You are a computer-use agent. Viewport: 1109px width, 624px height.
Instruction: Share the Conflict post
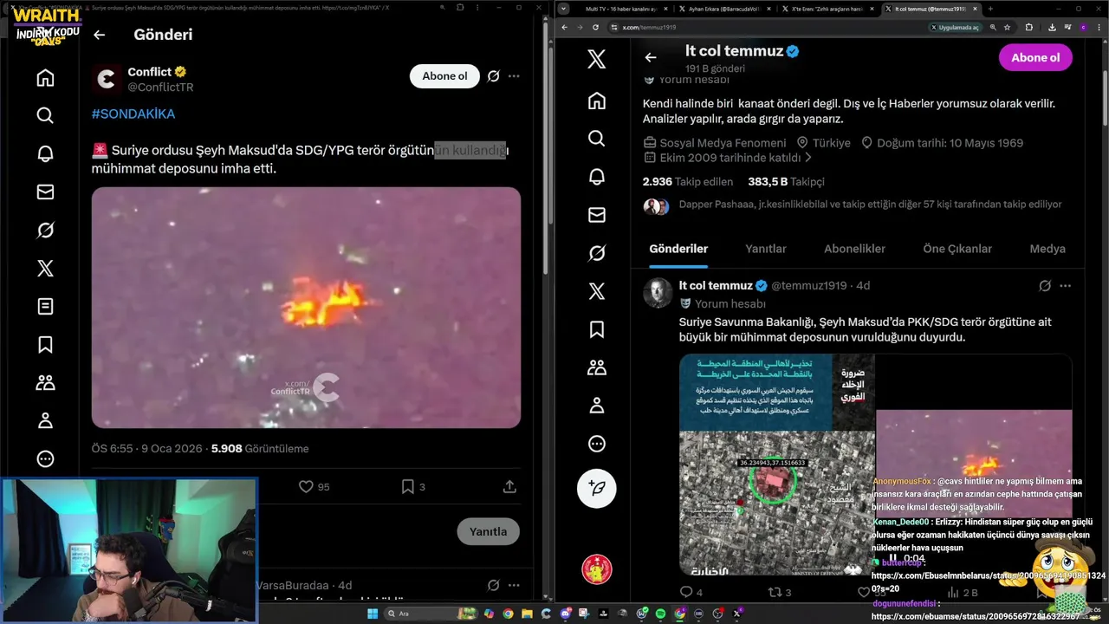click(x=509, y=487)
